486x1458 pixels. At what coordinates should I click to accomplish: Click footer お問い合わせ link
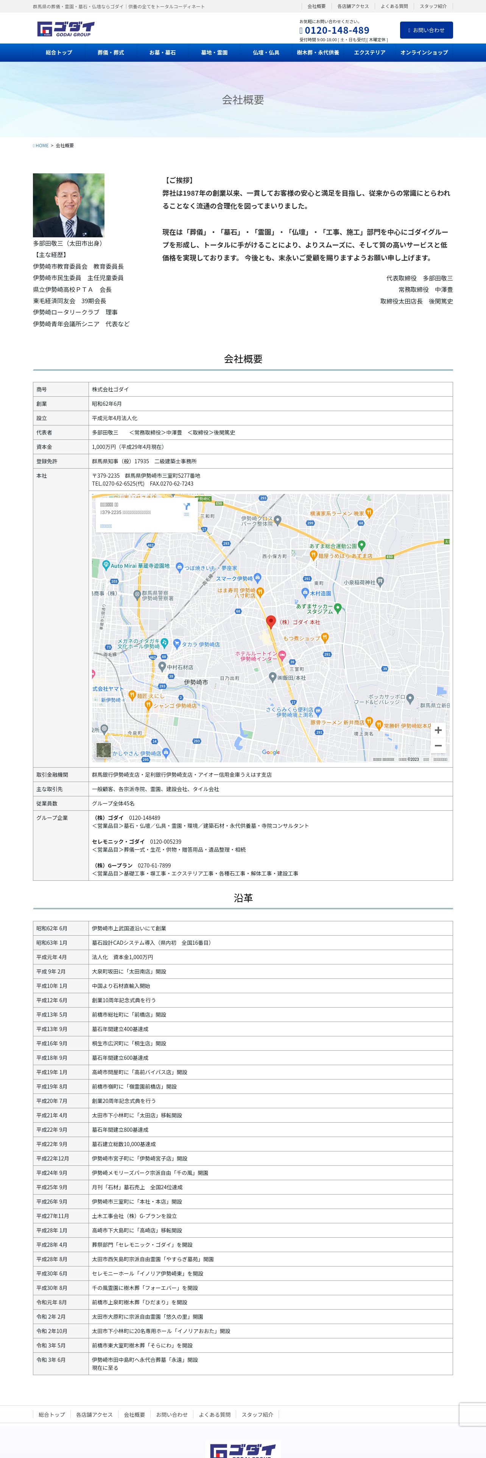[x=172, y=1414]
